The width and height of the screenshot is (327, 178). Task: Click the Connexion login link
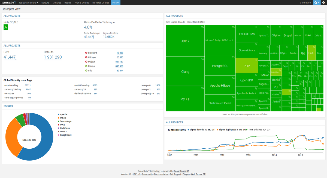coord(305,3)
